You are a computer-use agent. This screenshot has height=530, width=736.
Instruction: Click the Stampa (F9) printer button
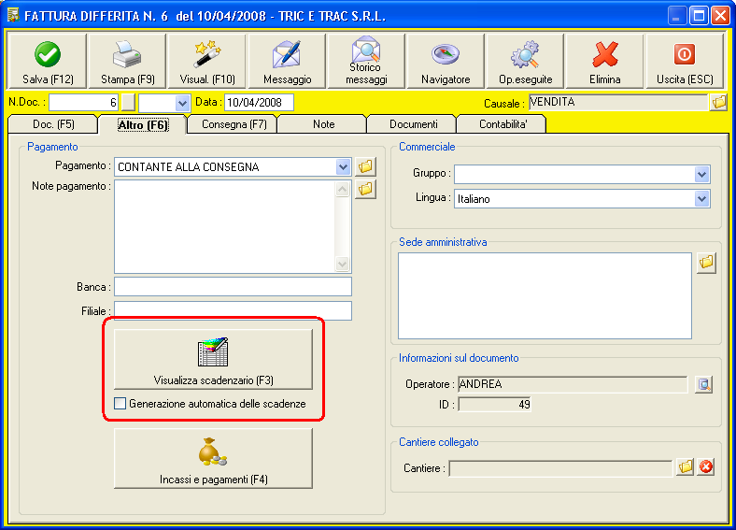pos(127,61)
